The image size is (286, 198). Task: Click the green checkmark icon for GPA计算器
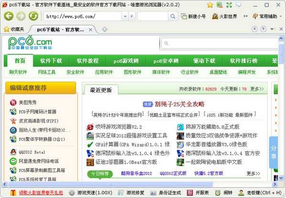pos(90,145)
